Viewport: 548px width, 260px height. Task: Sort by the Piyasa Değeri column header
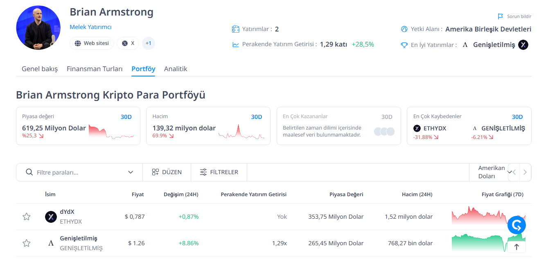346,194
